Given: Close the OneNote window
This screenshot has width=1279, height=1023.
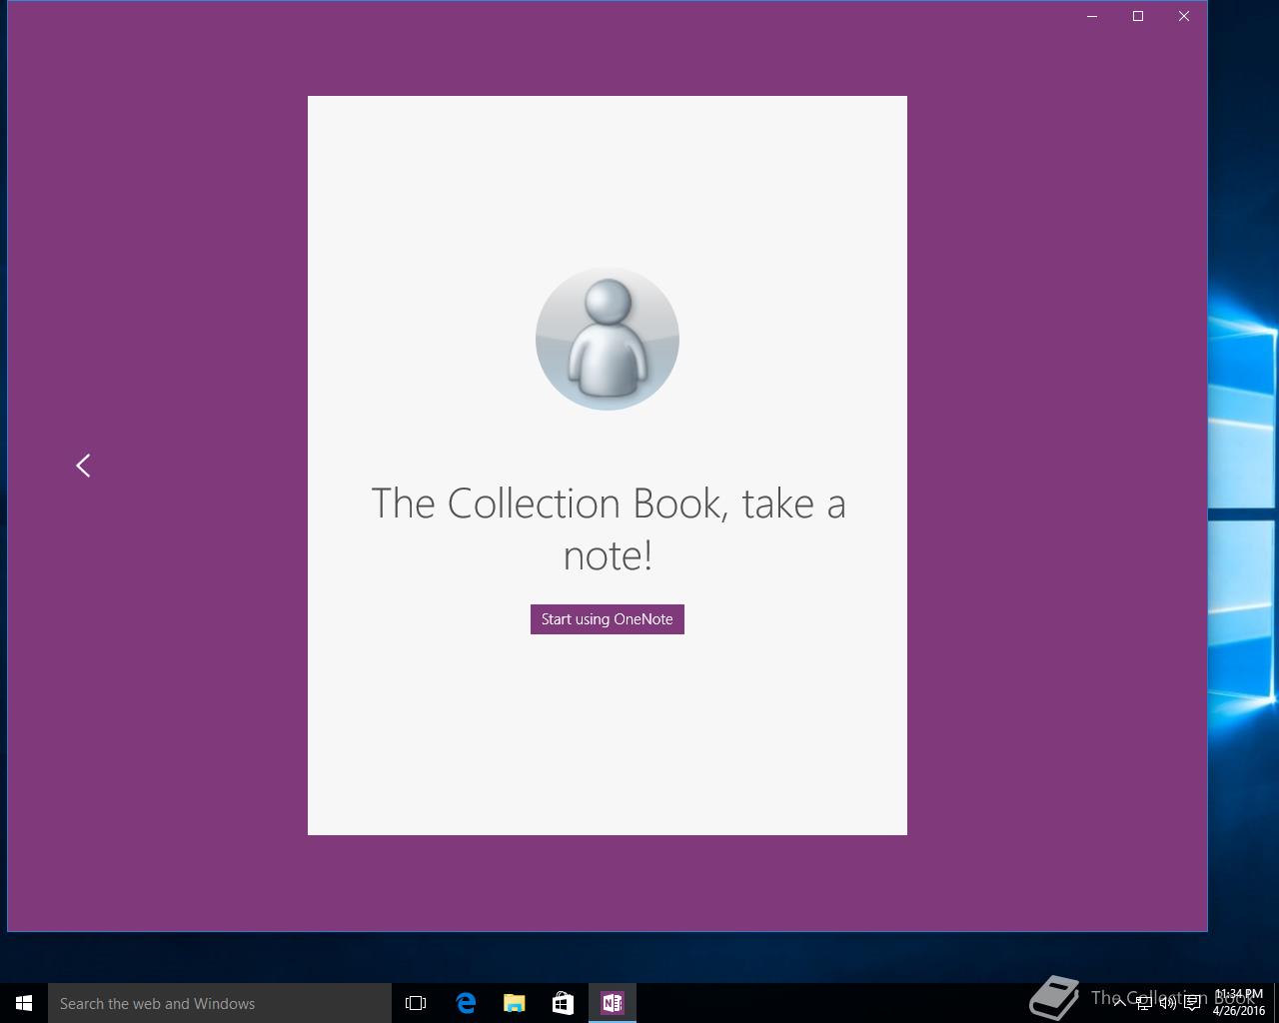Looking at the screenshot, I should pyautogui.click(x=1184, y=16).
